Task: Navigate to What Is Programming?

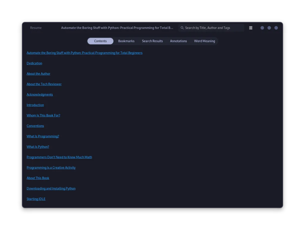Action: tap(43, 136)
